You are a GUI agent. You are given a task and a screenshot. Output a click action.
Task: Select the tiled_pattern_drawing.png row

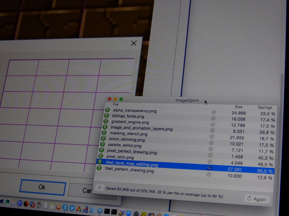(x=129, y=170)
